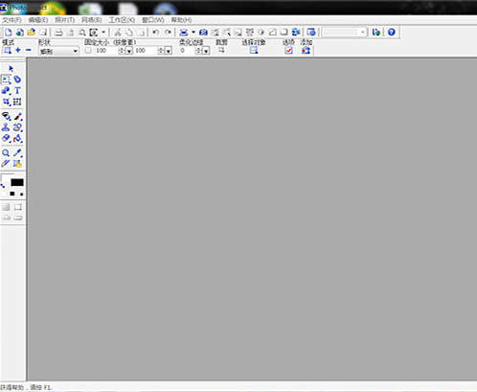Click the Redo arrow icon

click(x=168, y=33)
